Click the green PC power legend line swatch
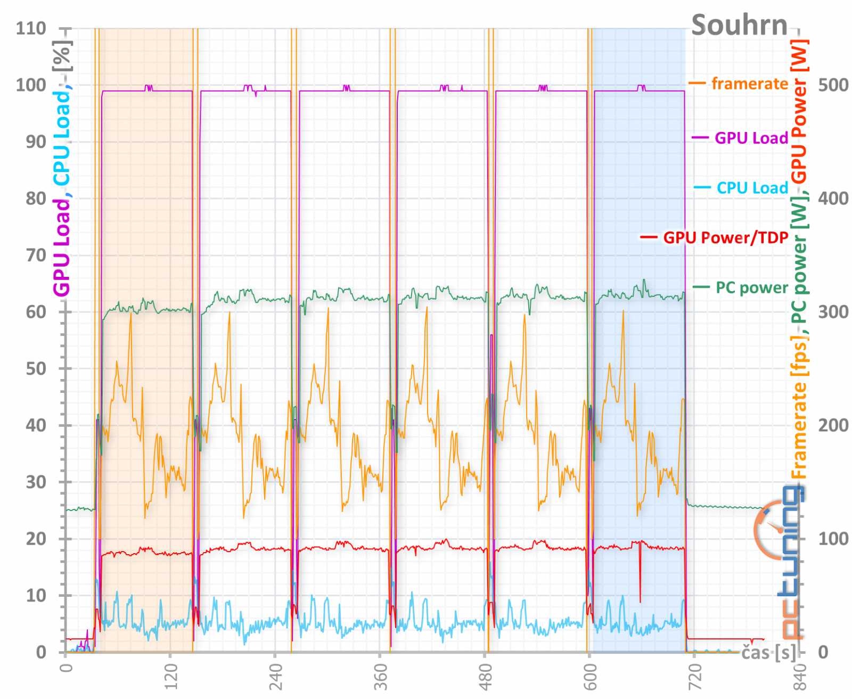The width and height of the screenshot is (852, 699). 701,287
